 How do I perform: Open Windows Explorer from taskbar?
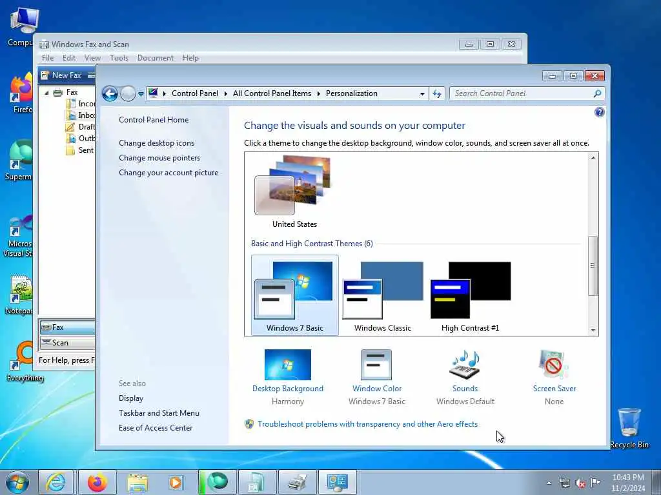pos(137,482)
